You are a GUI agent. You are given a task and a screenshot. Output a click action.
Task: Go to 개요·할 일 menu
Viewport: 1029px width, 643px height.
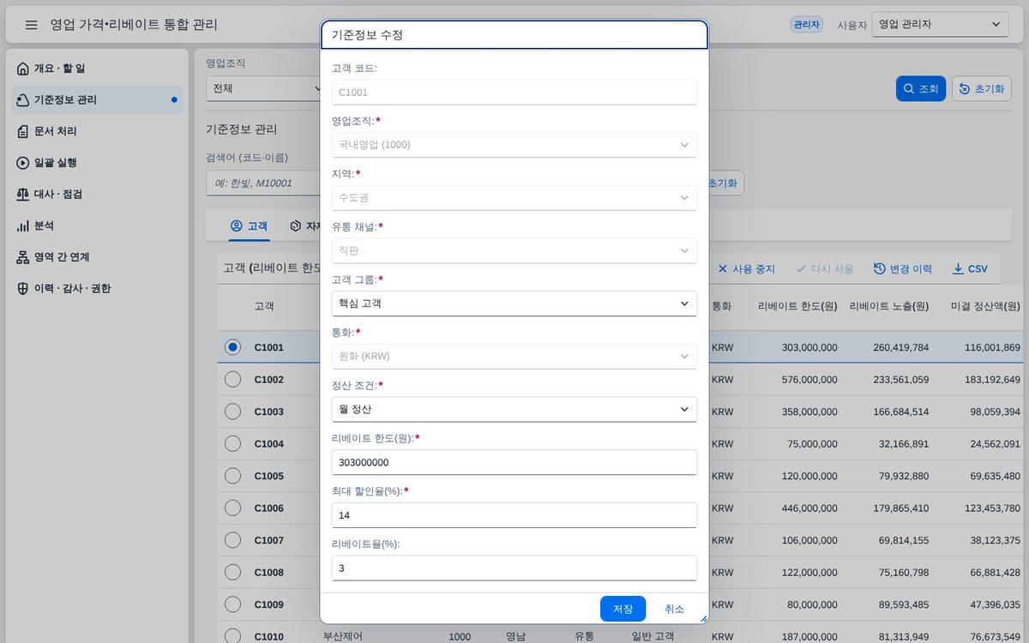pyautogui.click(x=98, y=69)
